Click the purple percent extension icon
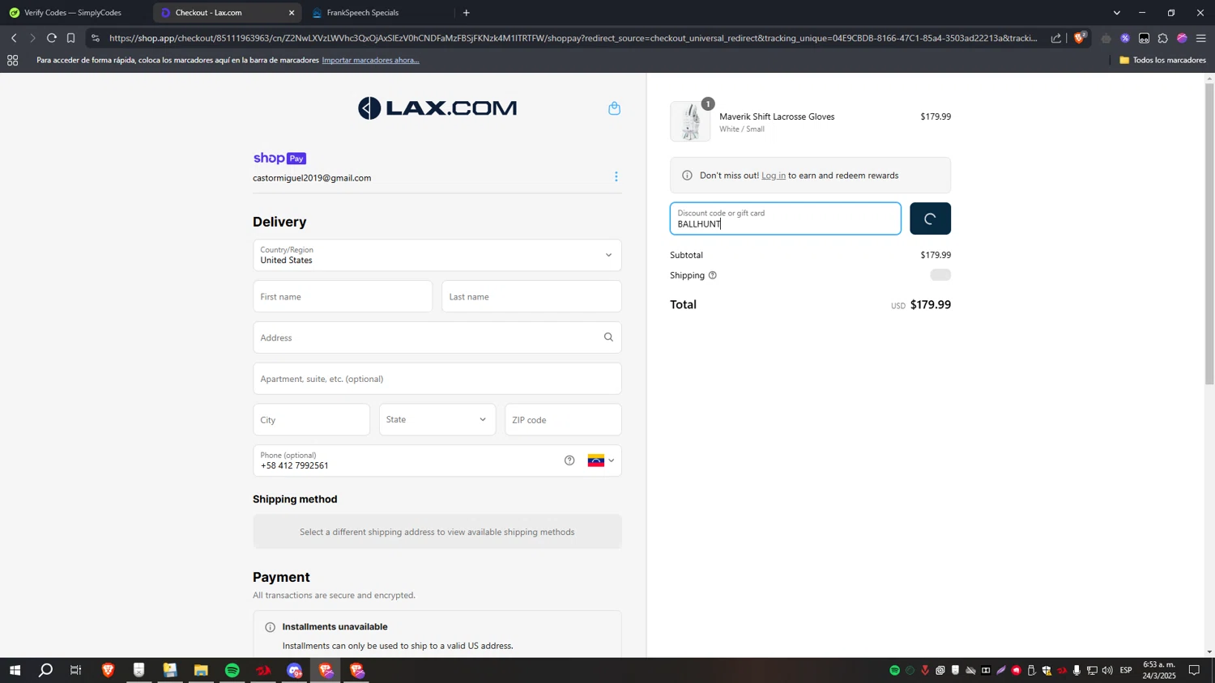The image size is (1215, 683). coord(1125,38)
